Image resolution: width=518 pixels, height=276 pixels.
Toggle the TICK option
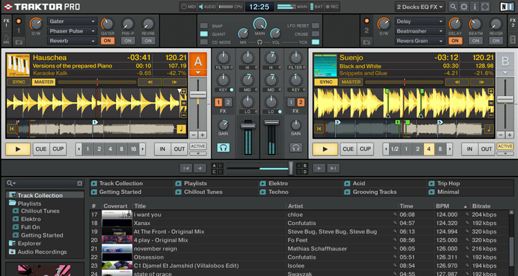pyautogui.click(x=316, y=42)
